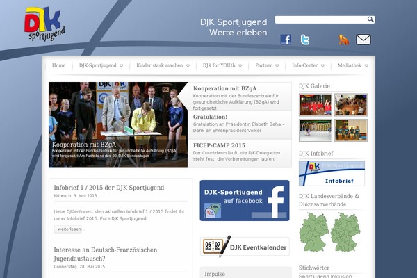This screenshot has width=417, height=278.
Task: Open the DJK for YOUth menu
Action: tap(219, 65)
